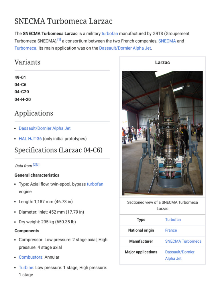Click the 04-C20 variant entry
Screen dimensions: 220x294
click(22, 92)
